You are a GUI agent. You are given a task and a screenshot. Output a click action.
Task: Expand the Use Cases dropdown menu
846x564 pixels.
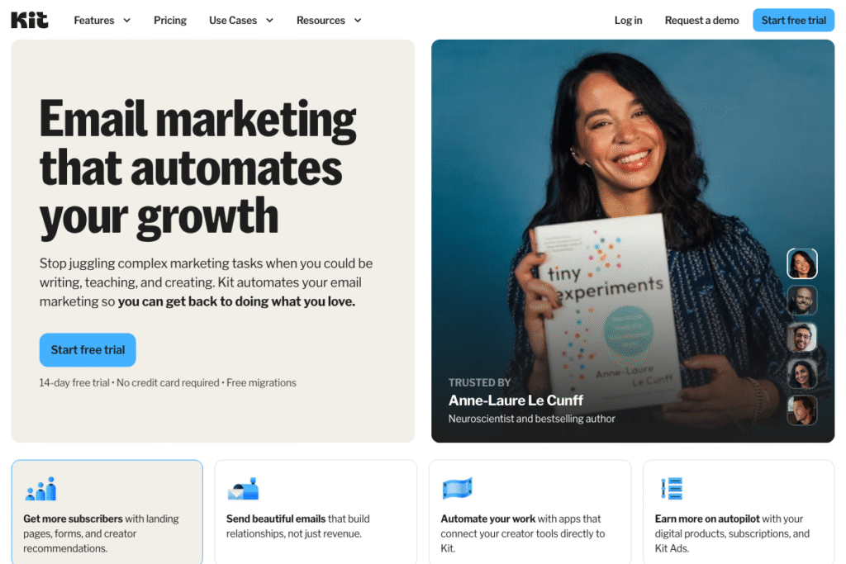tap(241, 21)
